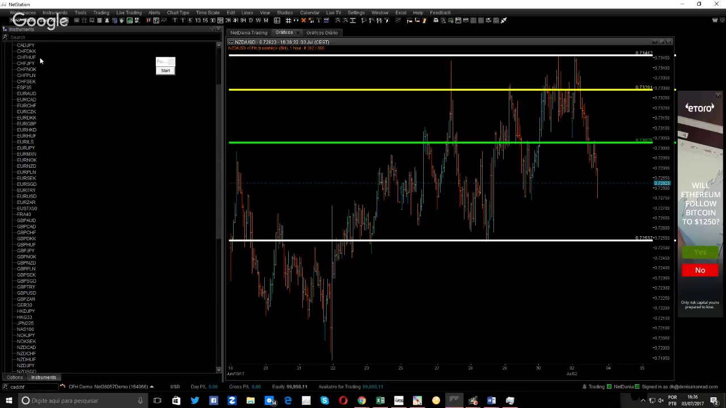Switch to the NetDania Trading tab
This screenshot has width=726, height=408.
pyautogui.click(x=248, y=32)
